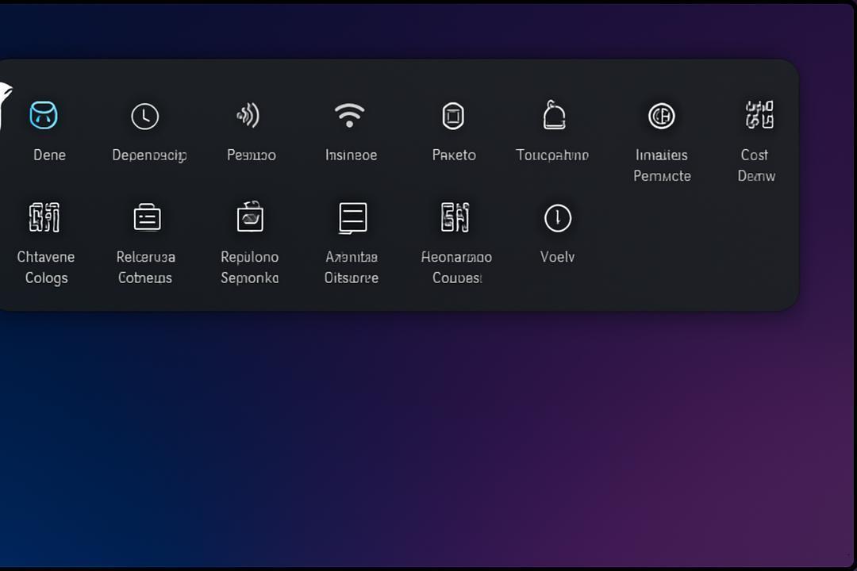857x571 pixels.
Task: Select the circular Imaiiers Pemucte icon
Action: click(x=661, y=116)
